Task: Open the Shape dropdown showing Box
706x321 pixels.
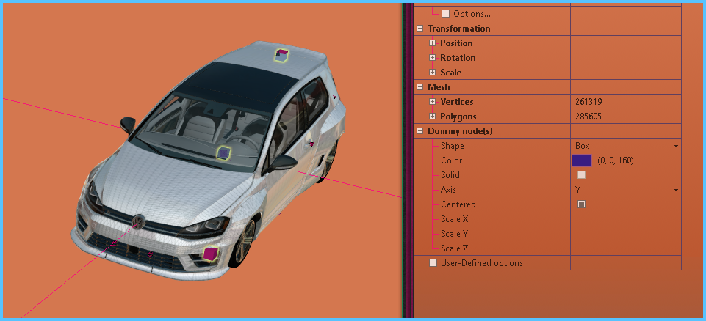Action: [676, 146]
